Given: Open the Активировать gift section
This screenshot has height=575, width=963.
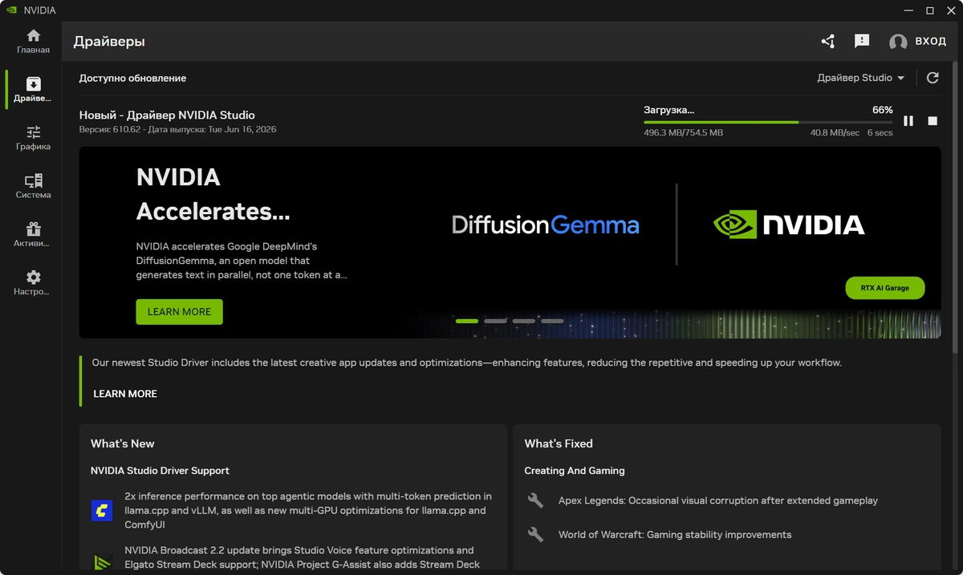Looking at the screenshot, I should pos(33,234).
